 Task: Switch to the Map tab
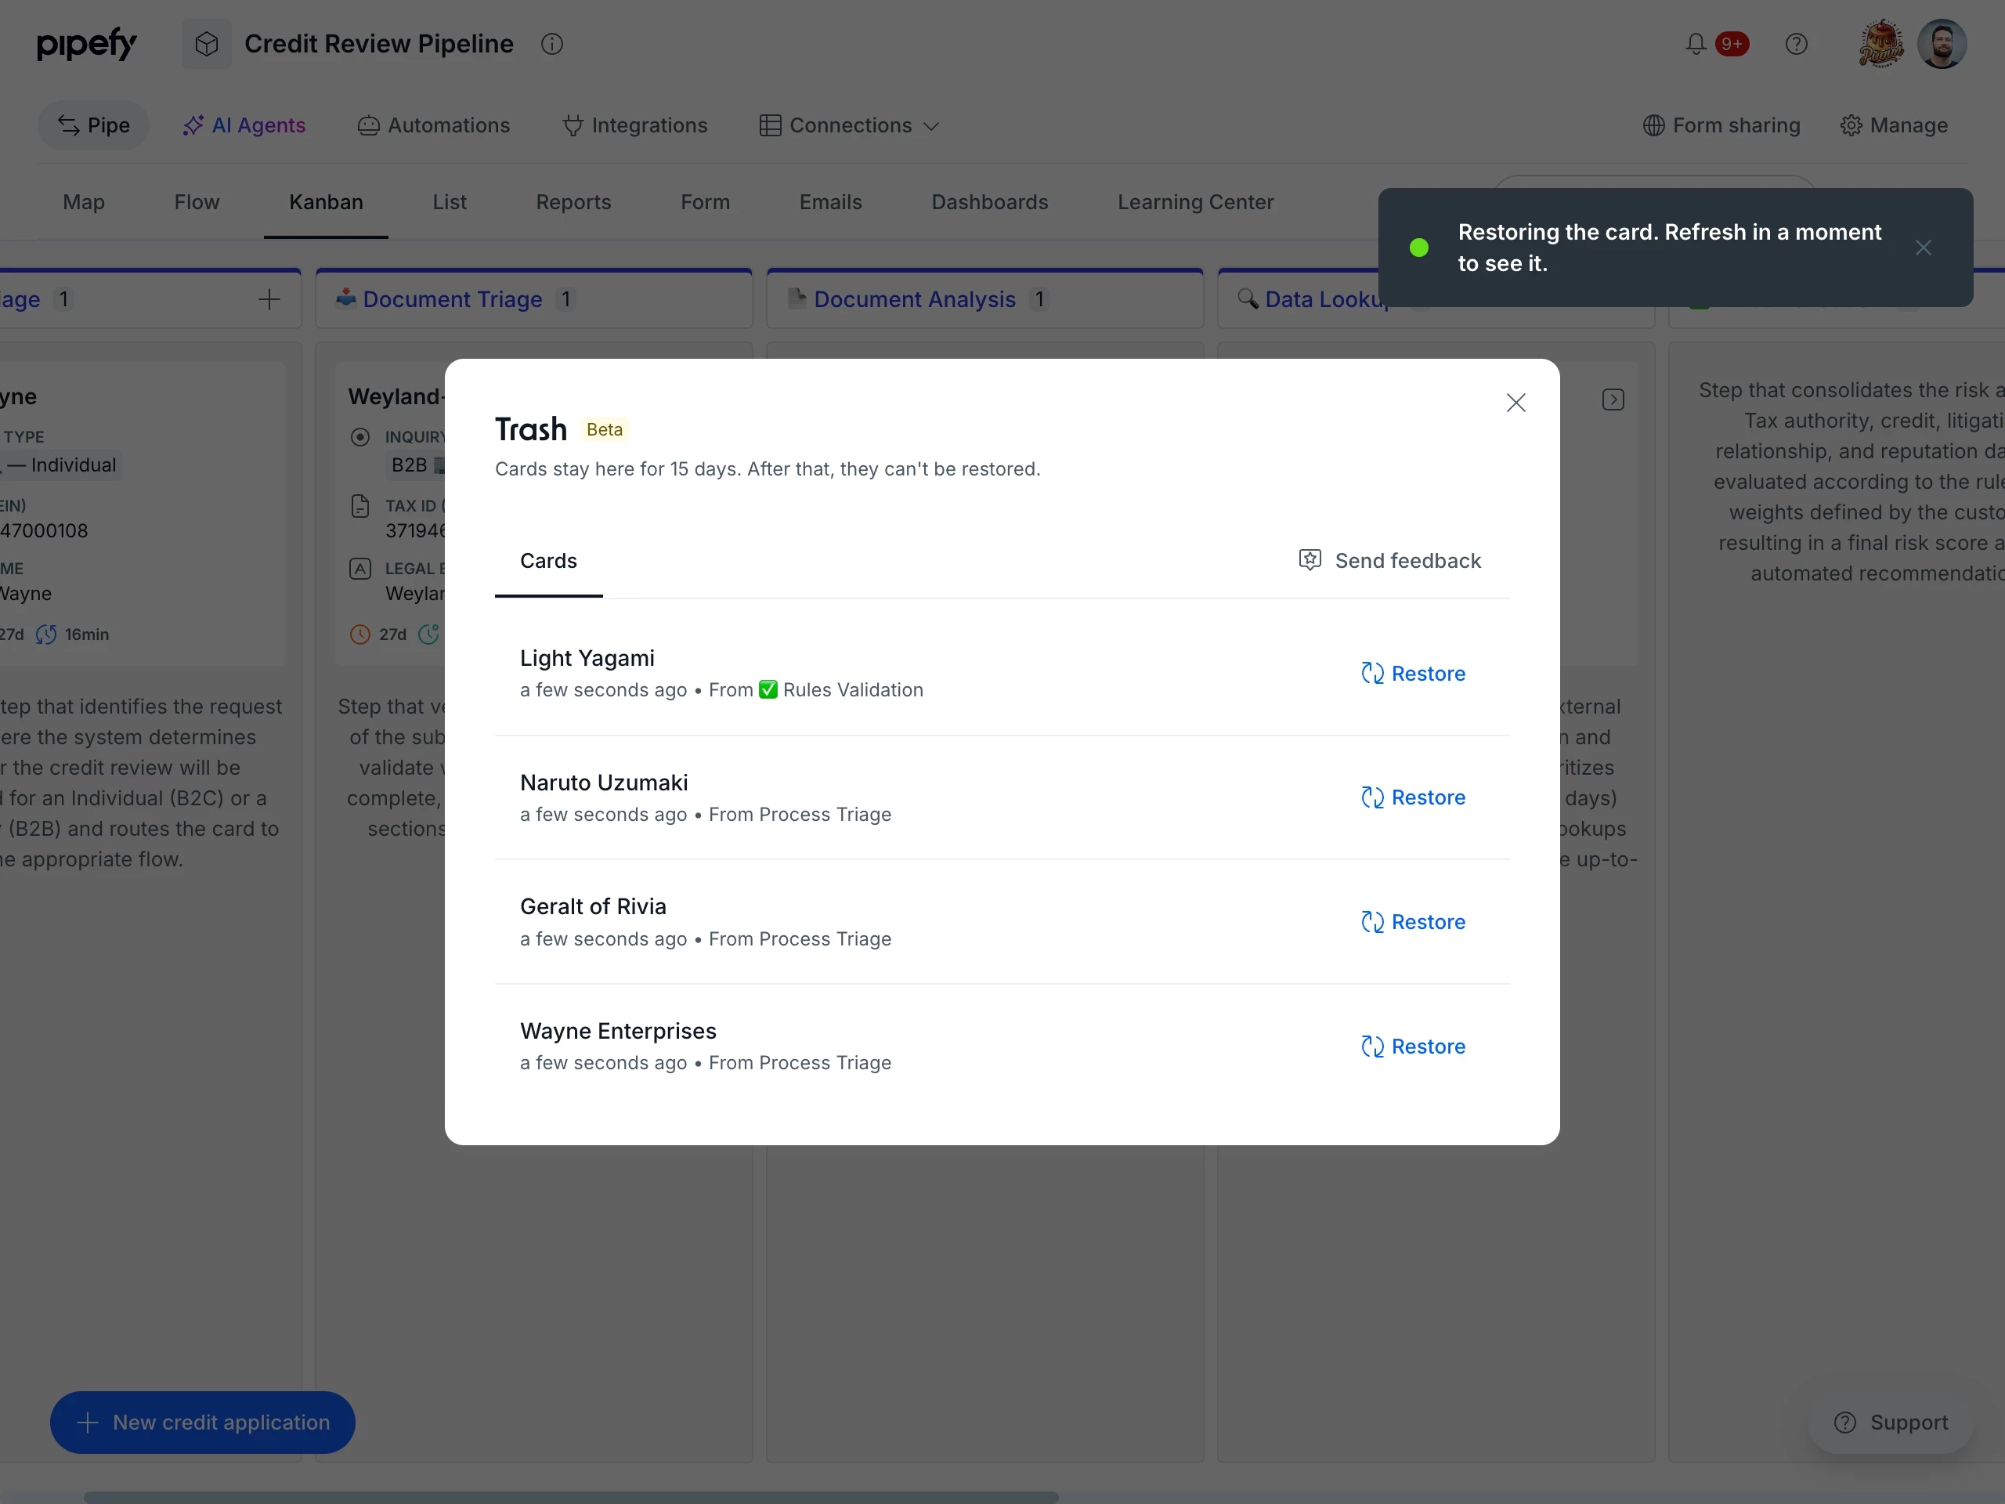tap(83, 202)
